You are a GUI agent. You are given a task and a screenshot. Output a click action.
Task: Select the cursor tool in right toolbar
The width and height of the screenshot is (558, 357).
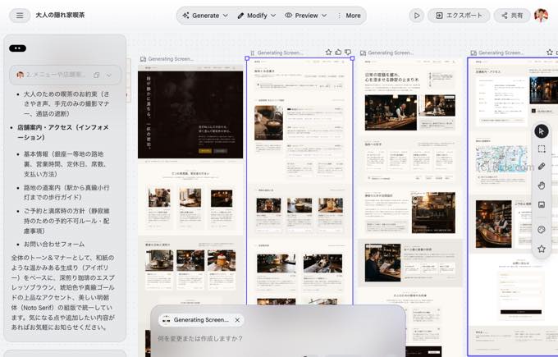click(x=542, y=131)
